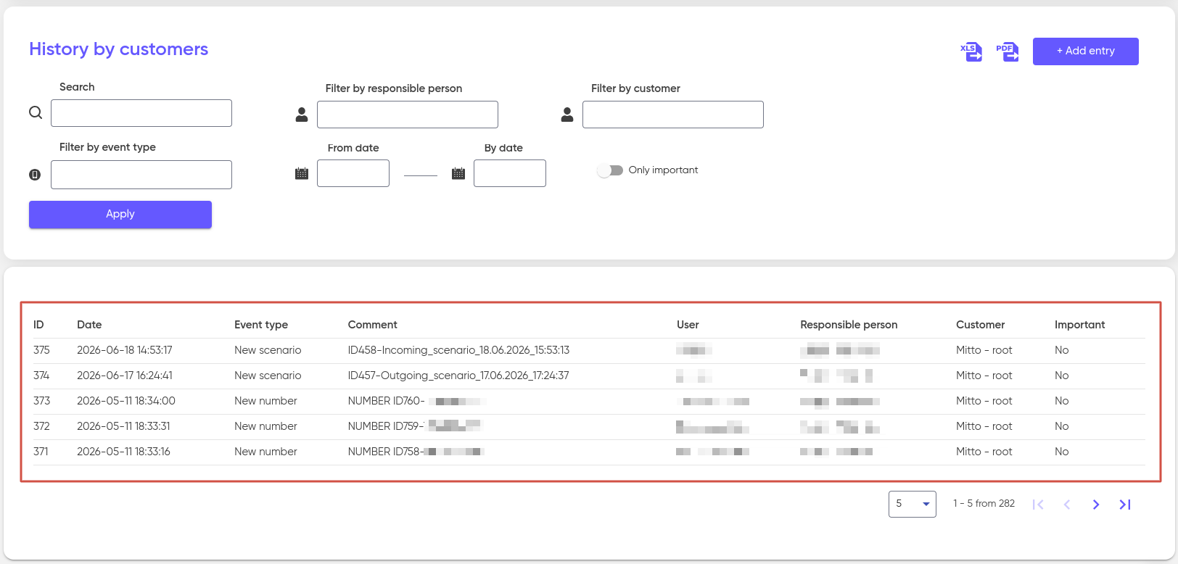
Task: Focus the Filter by event type field
Action: [141, 175]
